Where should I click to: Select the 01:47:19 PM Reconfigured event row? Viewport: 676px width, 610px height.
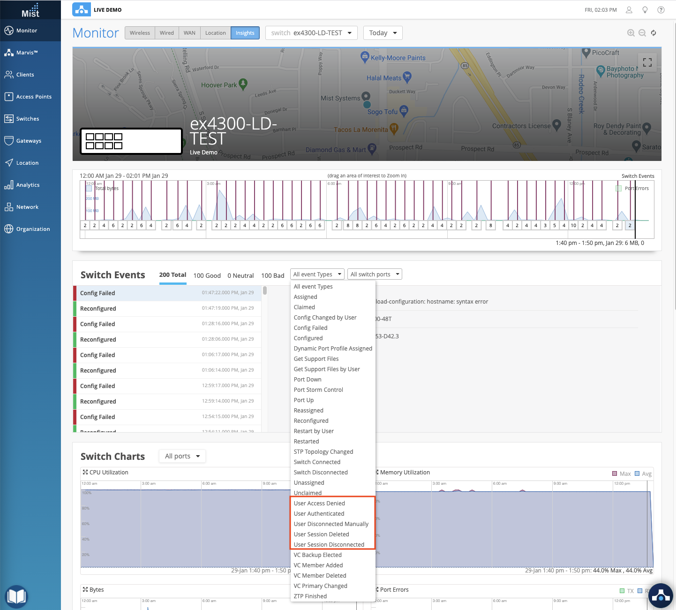pos(167,309)
